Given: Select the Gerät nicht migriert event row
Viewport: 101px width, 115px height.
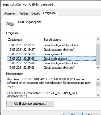Looking at the screenshot, I should [51, 59].
